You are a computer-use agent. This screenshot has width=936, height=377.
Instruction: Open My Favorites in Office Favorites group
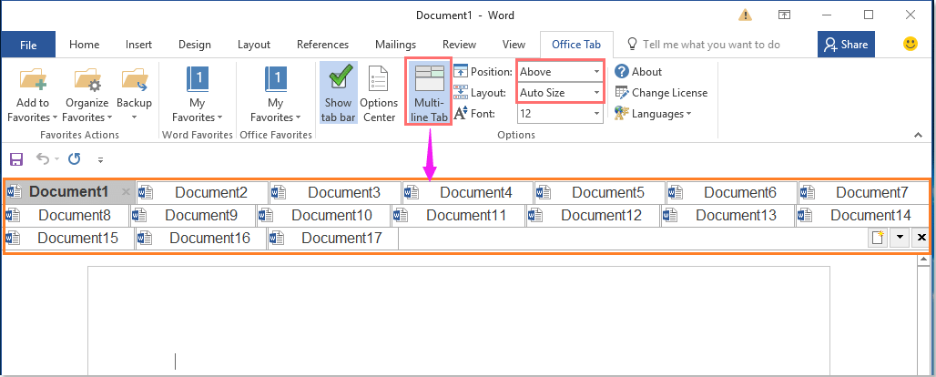pyautogui.click(x=275, y=93)
